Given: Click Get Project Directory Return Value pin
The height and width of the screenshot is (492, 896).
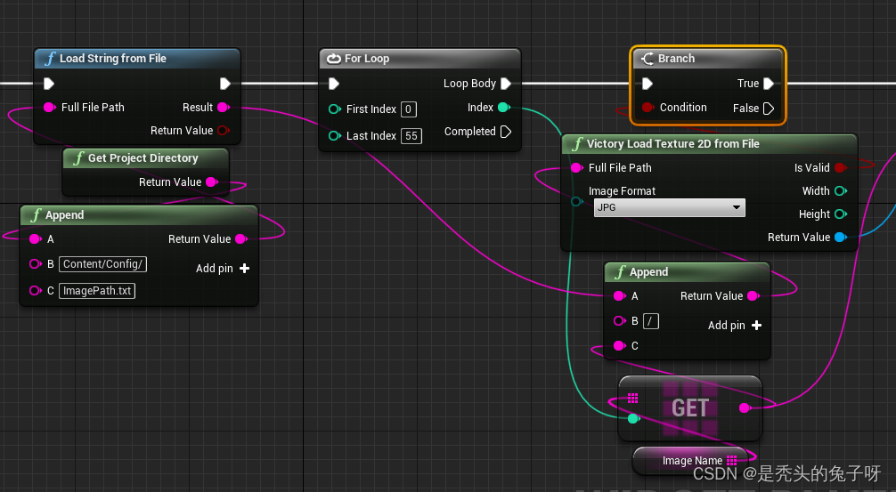Looking at the screenshot, I should [x=211, y=182].
